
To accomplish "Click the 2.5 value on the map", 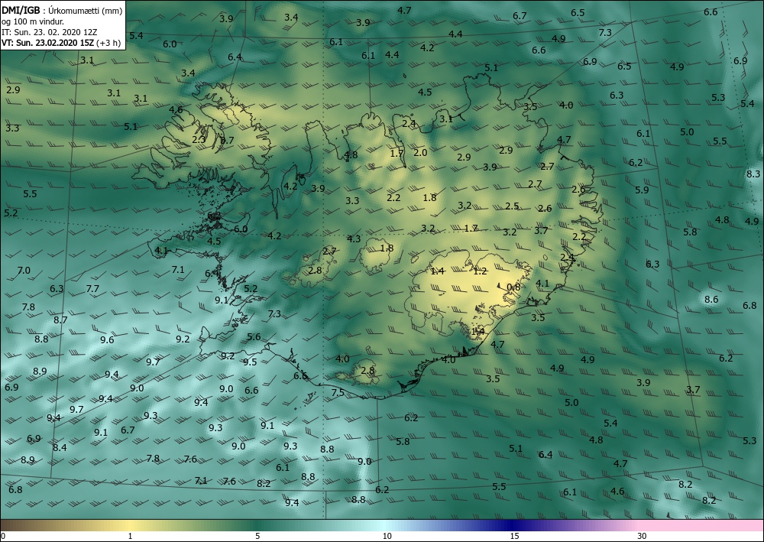I will coord(512,206).
